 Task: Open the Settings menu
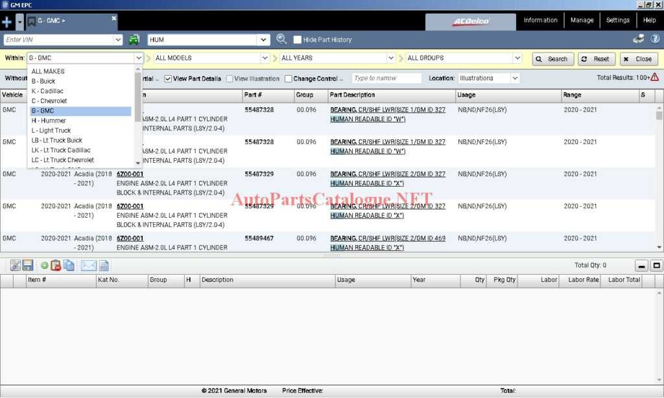coord(617,20)
